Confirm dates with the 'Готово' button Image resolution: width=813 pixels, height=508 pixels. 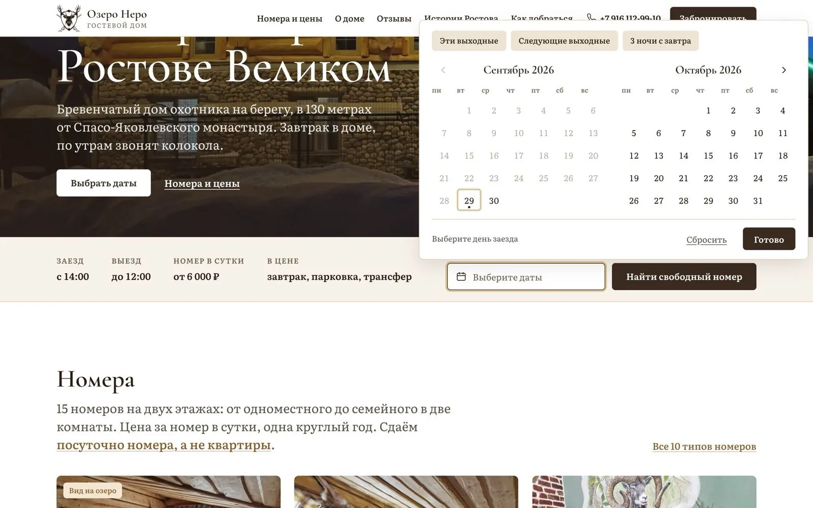coord(769,239)
